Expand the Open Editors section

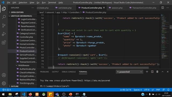(x=22, y=12)
